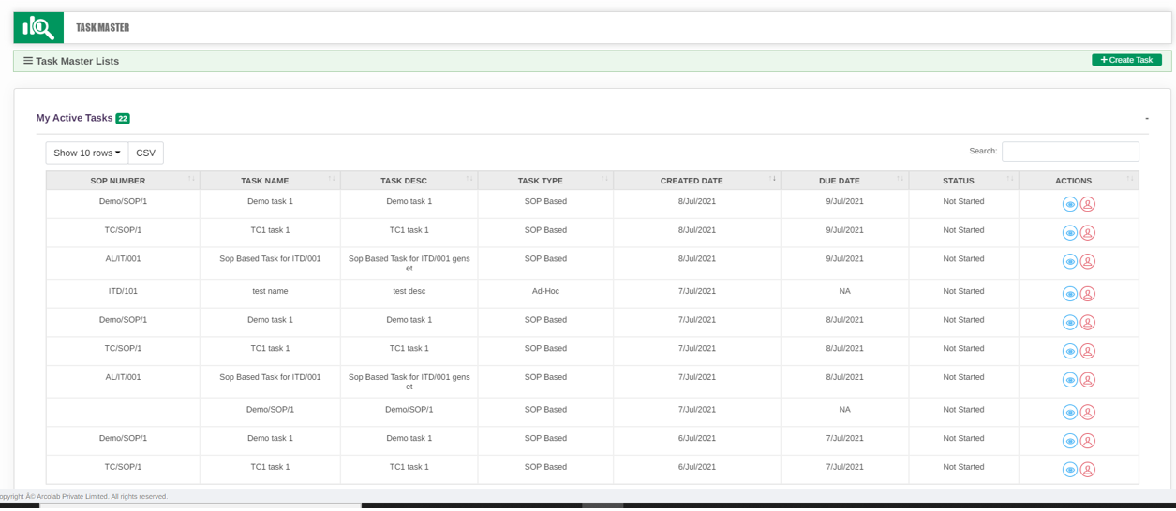Collapse the My Active Tasks panel
The width and height of the screenshot is (1176, 511).
click(1147, 119)
